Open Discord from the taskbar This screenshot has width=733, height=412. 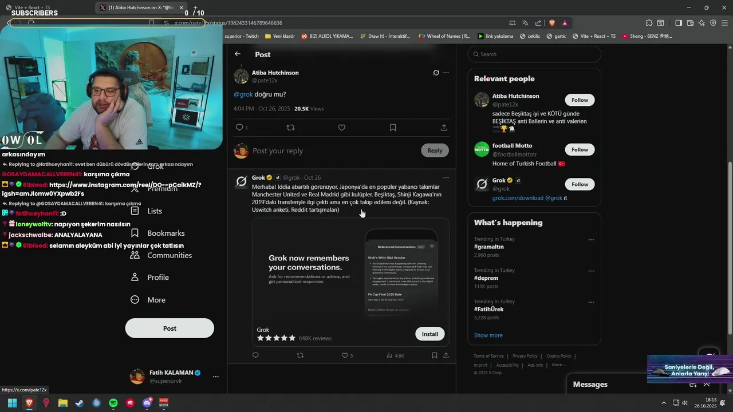(x=147, y=403)
